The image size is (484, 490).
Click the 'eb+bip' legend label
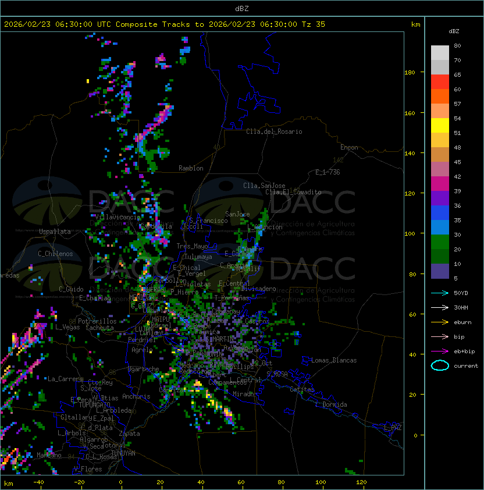pos(464,351)
